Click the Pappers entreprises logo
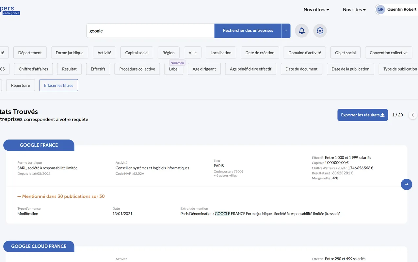 [10, 10]
